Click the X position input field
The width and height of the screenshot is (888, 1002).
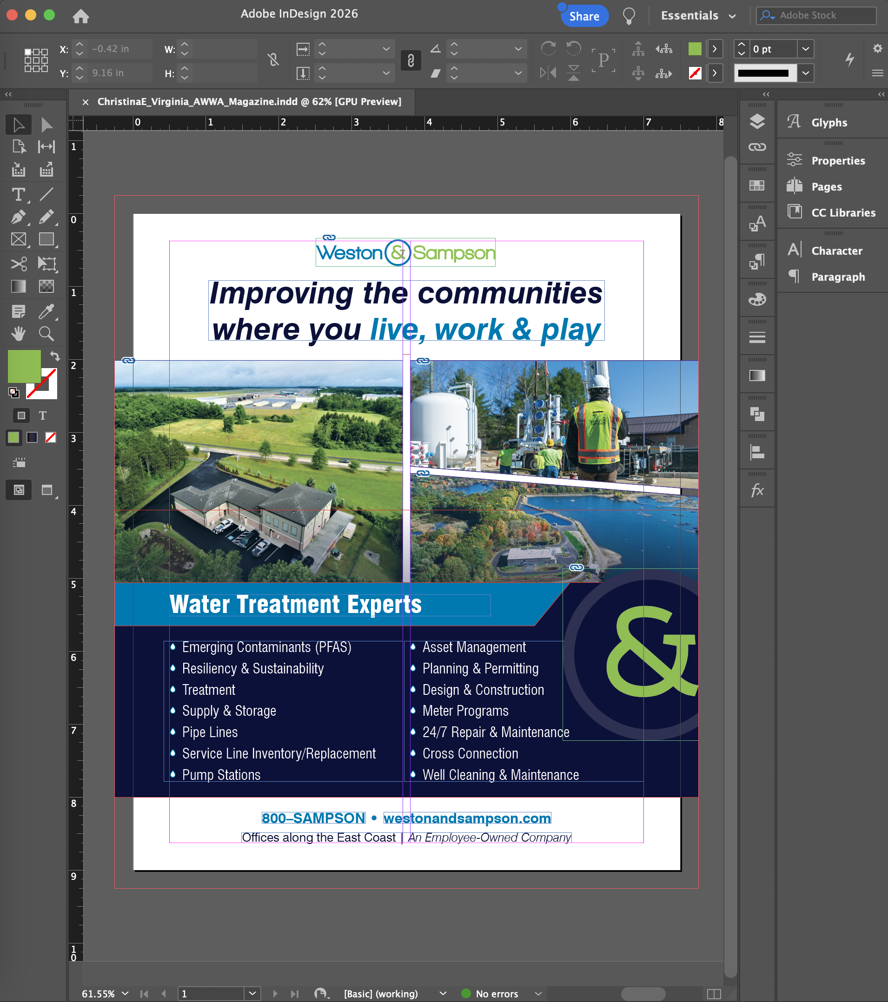pos(119,49)
